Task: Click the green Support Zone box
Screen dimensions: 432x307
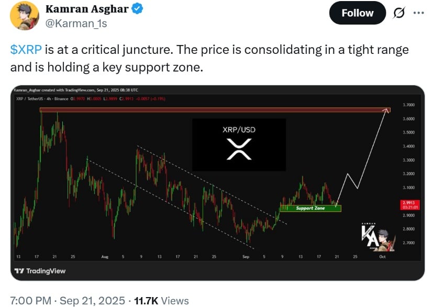Action: point(311,208)
